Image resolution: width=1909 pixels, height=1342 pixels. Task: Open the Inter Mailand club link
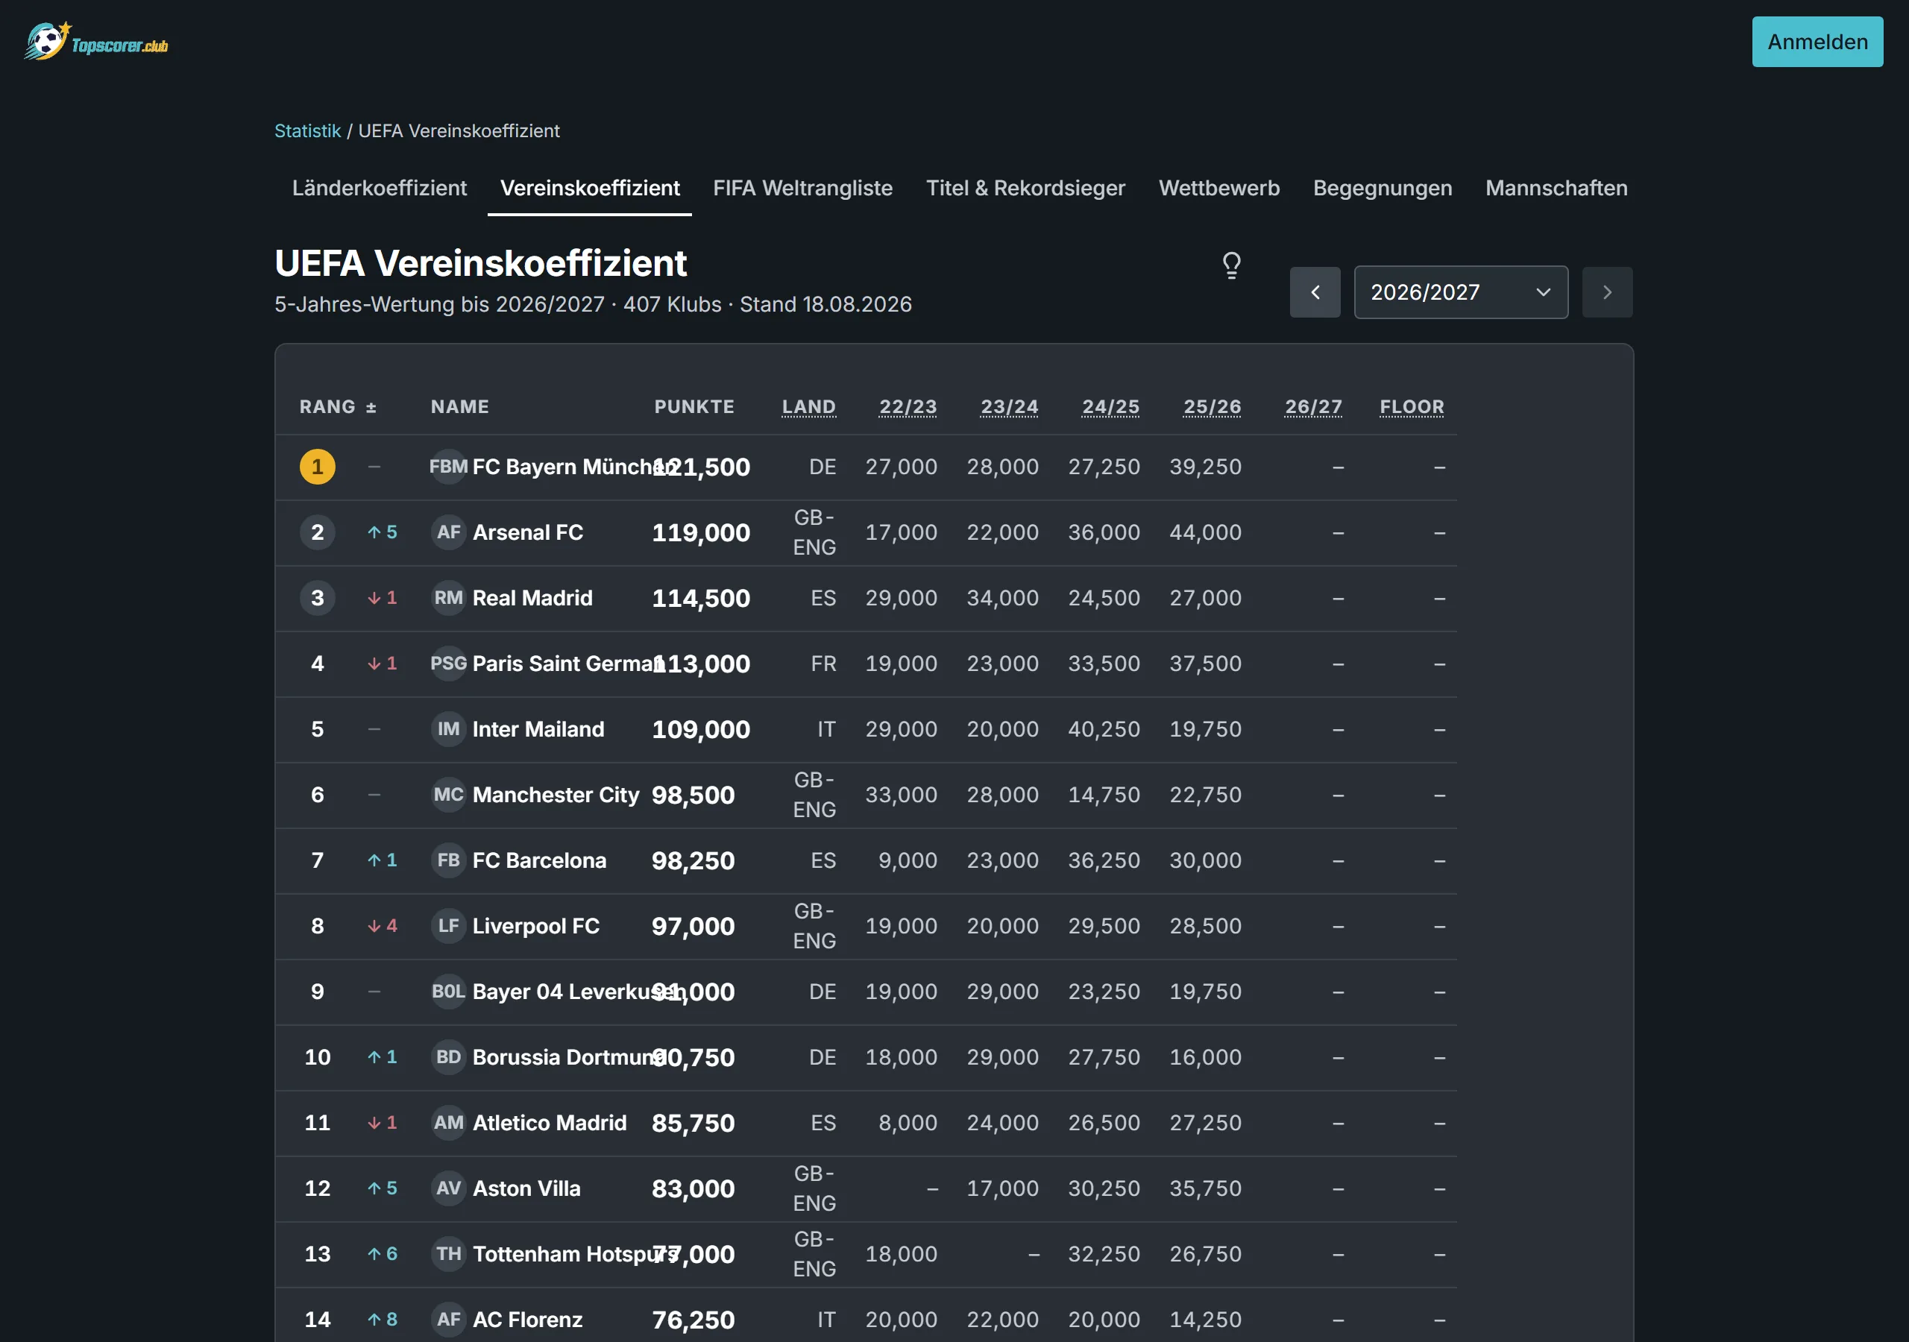pos(538,729)
